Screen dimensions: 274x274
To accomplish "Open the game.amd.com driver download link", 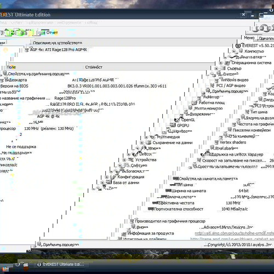I will coord(232,239).
